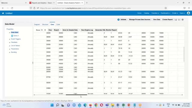Open Chrome from the taskbar
The height and width of the screenshot is (108, 192).
click(x=96, y=105)
